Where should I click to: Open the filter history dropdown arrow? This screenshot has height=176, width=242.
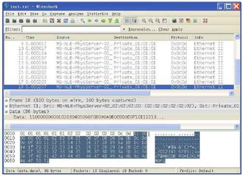tap(124, 29)
